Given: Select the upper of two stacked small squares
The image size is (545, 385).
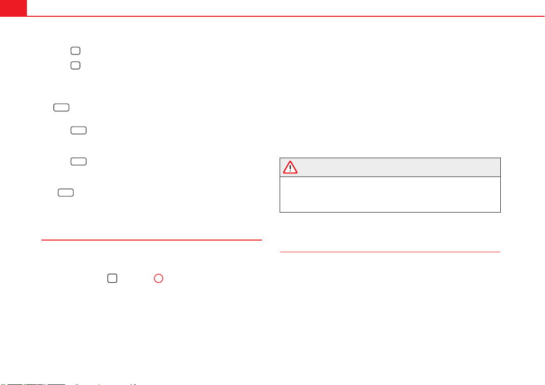Looking at the screenshot, I should 75,51.
